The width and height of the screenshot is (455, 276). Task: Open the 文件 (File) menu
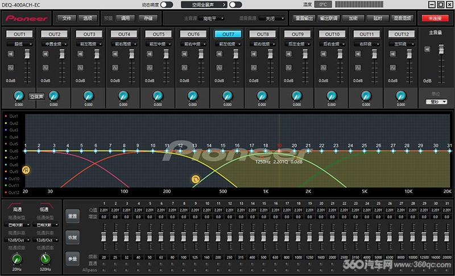click(x=67, y=18)
